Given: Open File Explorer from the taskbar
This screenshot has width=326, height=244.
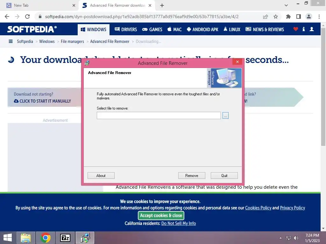Looking at the screenshot, I should tap(26, 238).
